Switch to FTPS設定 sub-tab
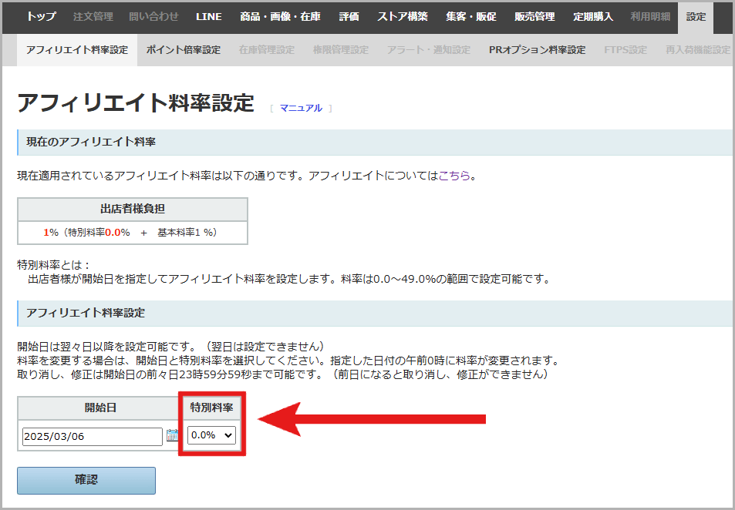This screenshot has width=735, height=510. click(x=625, y=50)
